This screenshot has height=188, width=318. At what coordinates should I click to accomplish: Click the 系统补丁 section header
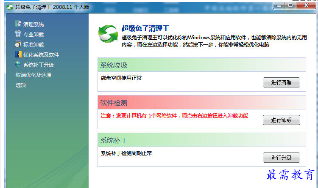[201, 140]
